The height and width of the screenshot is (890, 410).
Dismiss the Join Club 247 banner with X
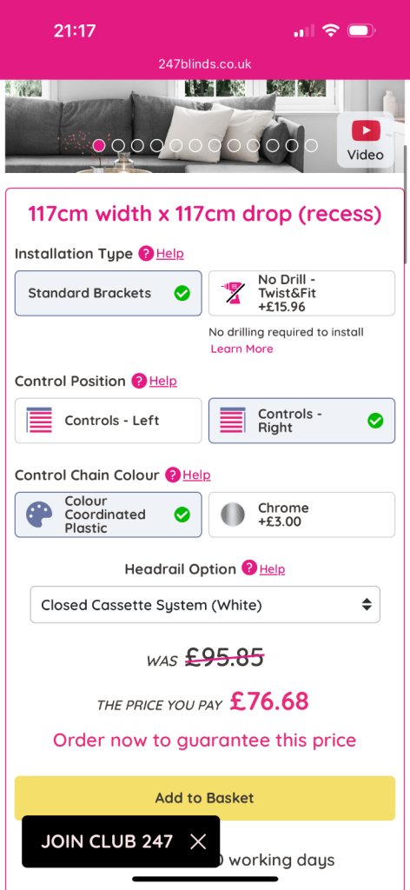[198, 841]
